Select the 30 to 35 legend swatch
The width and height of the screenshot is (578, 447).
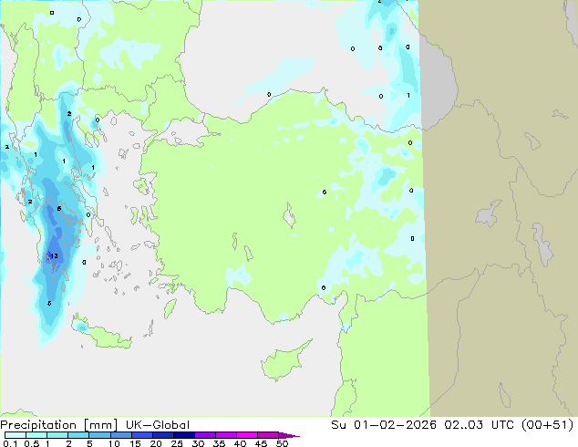[204, 435]
